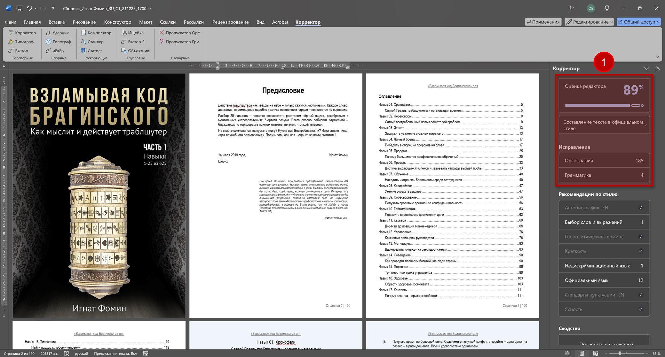This screenshot has height=357, width=665.
Task: Switch to the Главная tab
Action: pyautogui.click(x=32, y=22)
